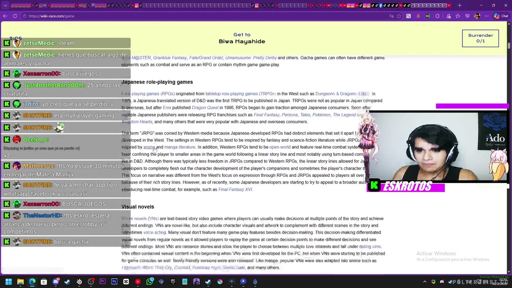
Task: Follow the tabletop role-playing games (TRPGs) link
Action: (240, 94)
